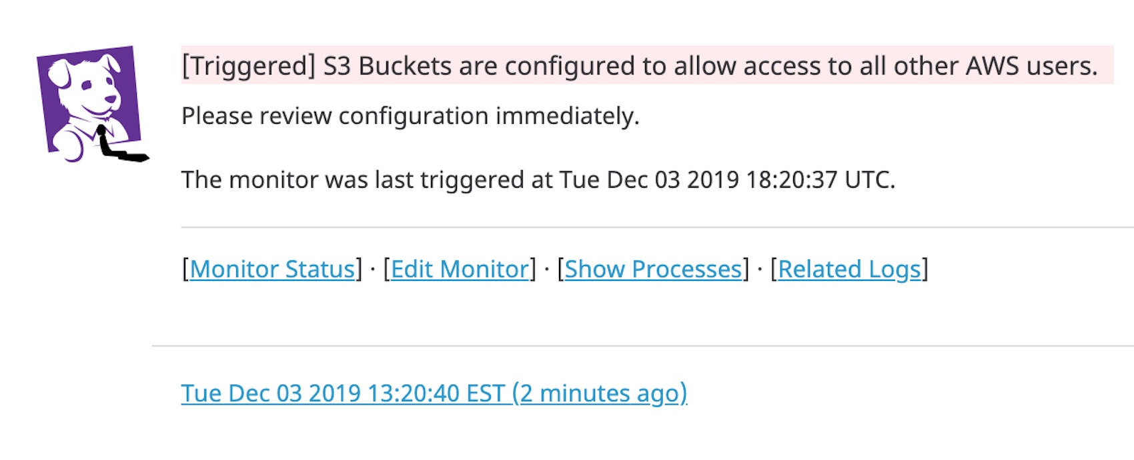The image size is (1134, 460).
Task: Click "Tue Dec 03 2019" in the triggered sentence
Action: (x=648, y=180)
